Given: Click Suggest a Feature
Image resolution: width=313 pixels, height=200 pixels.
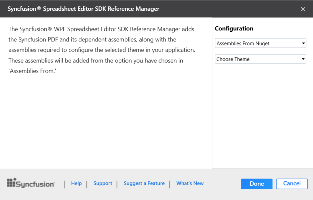Looking at the screenshot, I should [x=144, y=183].
